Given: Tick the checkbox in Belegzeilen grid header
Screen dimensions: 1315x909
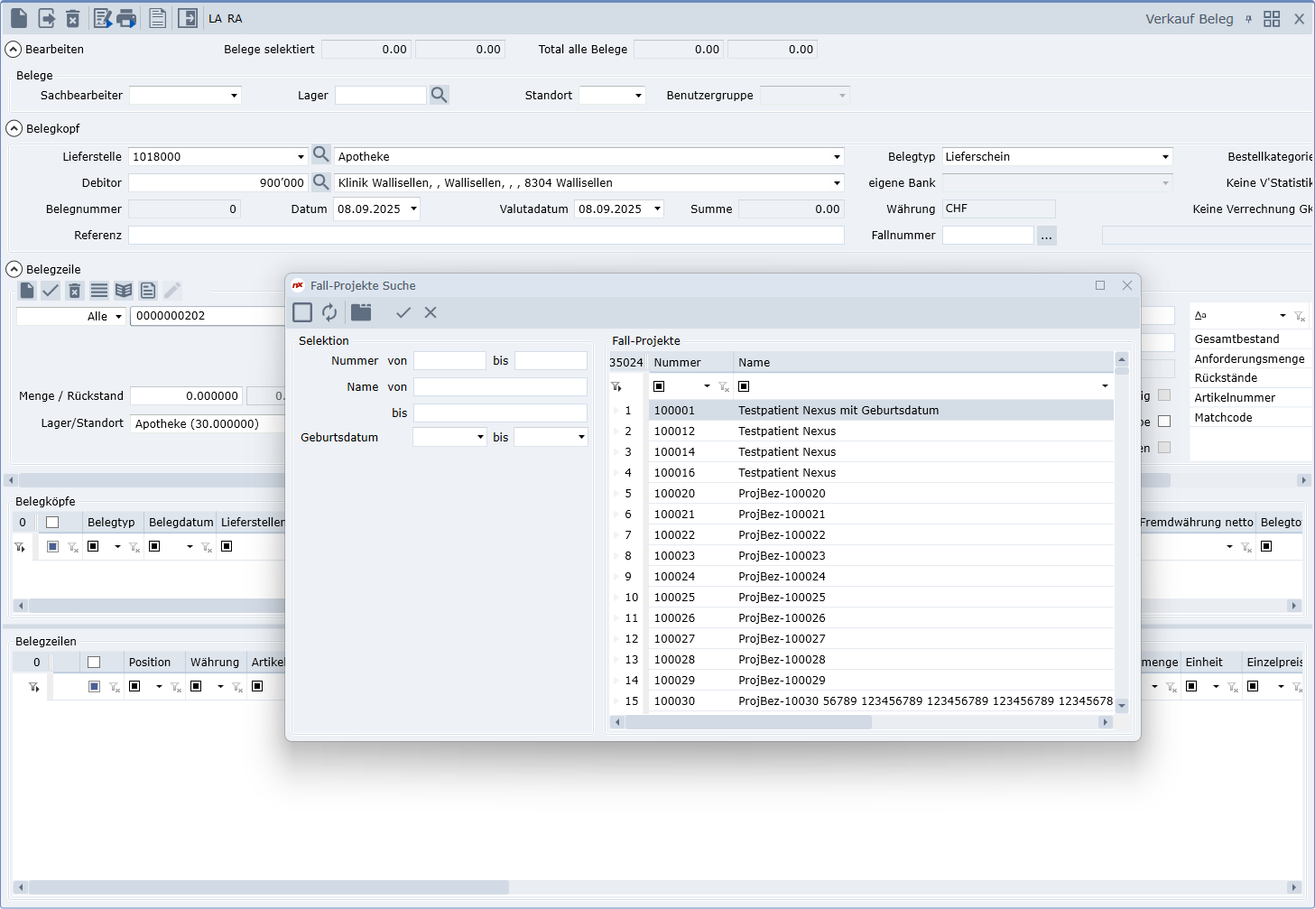Looking at the screenshot, I should tap(94, 663).
